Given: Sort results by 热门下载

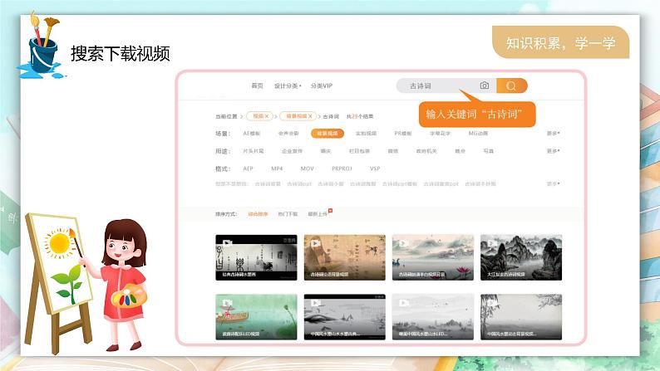Looking at the screenshot, I should [289, 214].
